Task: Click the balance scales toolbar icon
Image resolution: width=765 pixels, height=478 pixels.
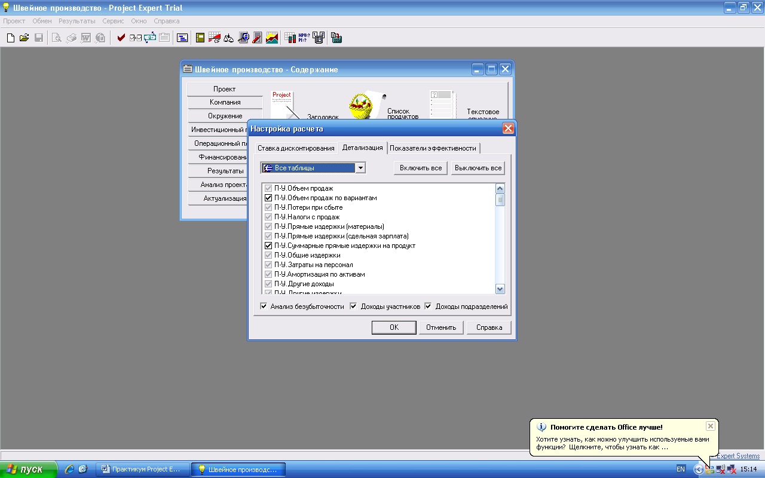Action: pos(229,38)
